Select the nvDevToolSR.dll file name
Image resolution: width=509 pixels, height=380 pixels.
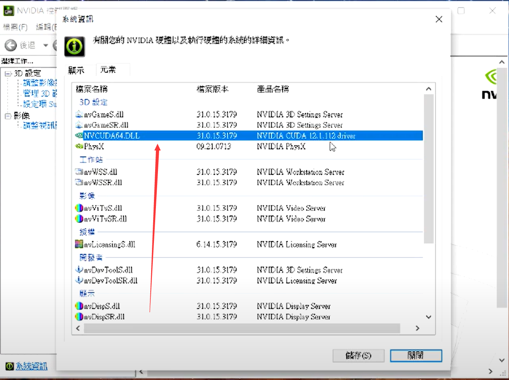pyautogui.click(x=111, y=280)
